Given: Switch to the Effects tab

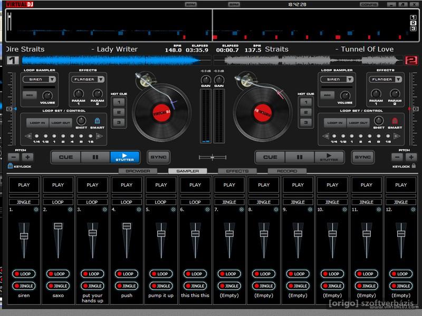Looking at the screenshot, I should (x=237, y=171).
